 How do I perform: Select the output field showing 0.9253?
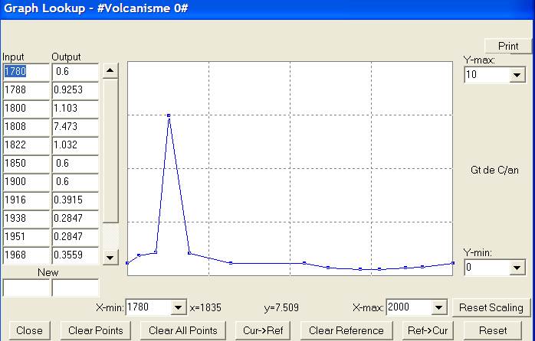coord(75,89)
